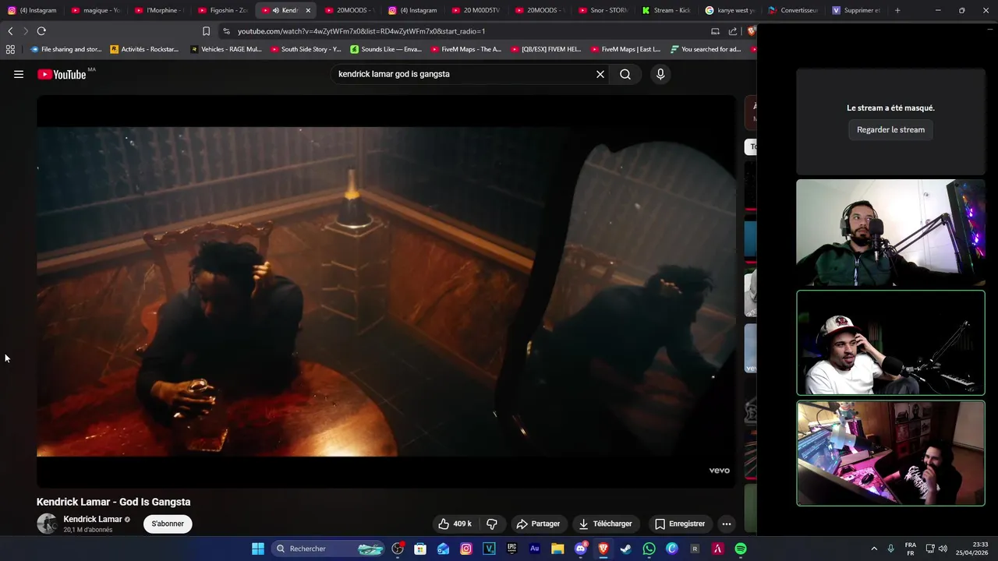
Task: Open Kendrick Lamar channel avatar
Action: [x=47, y=524]
